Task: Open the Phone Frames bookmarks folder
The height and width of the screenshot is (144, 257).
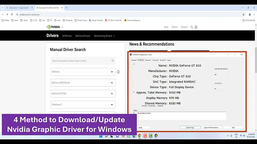Action: [81, 20]
